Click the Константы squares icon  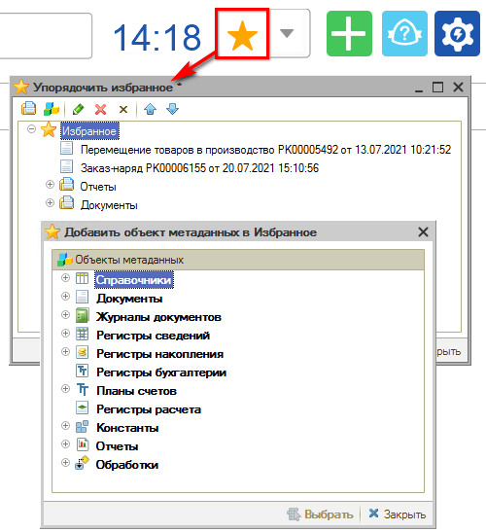pyautogui.click(x=82, y=426)
